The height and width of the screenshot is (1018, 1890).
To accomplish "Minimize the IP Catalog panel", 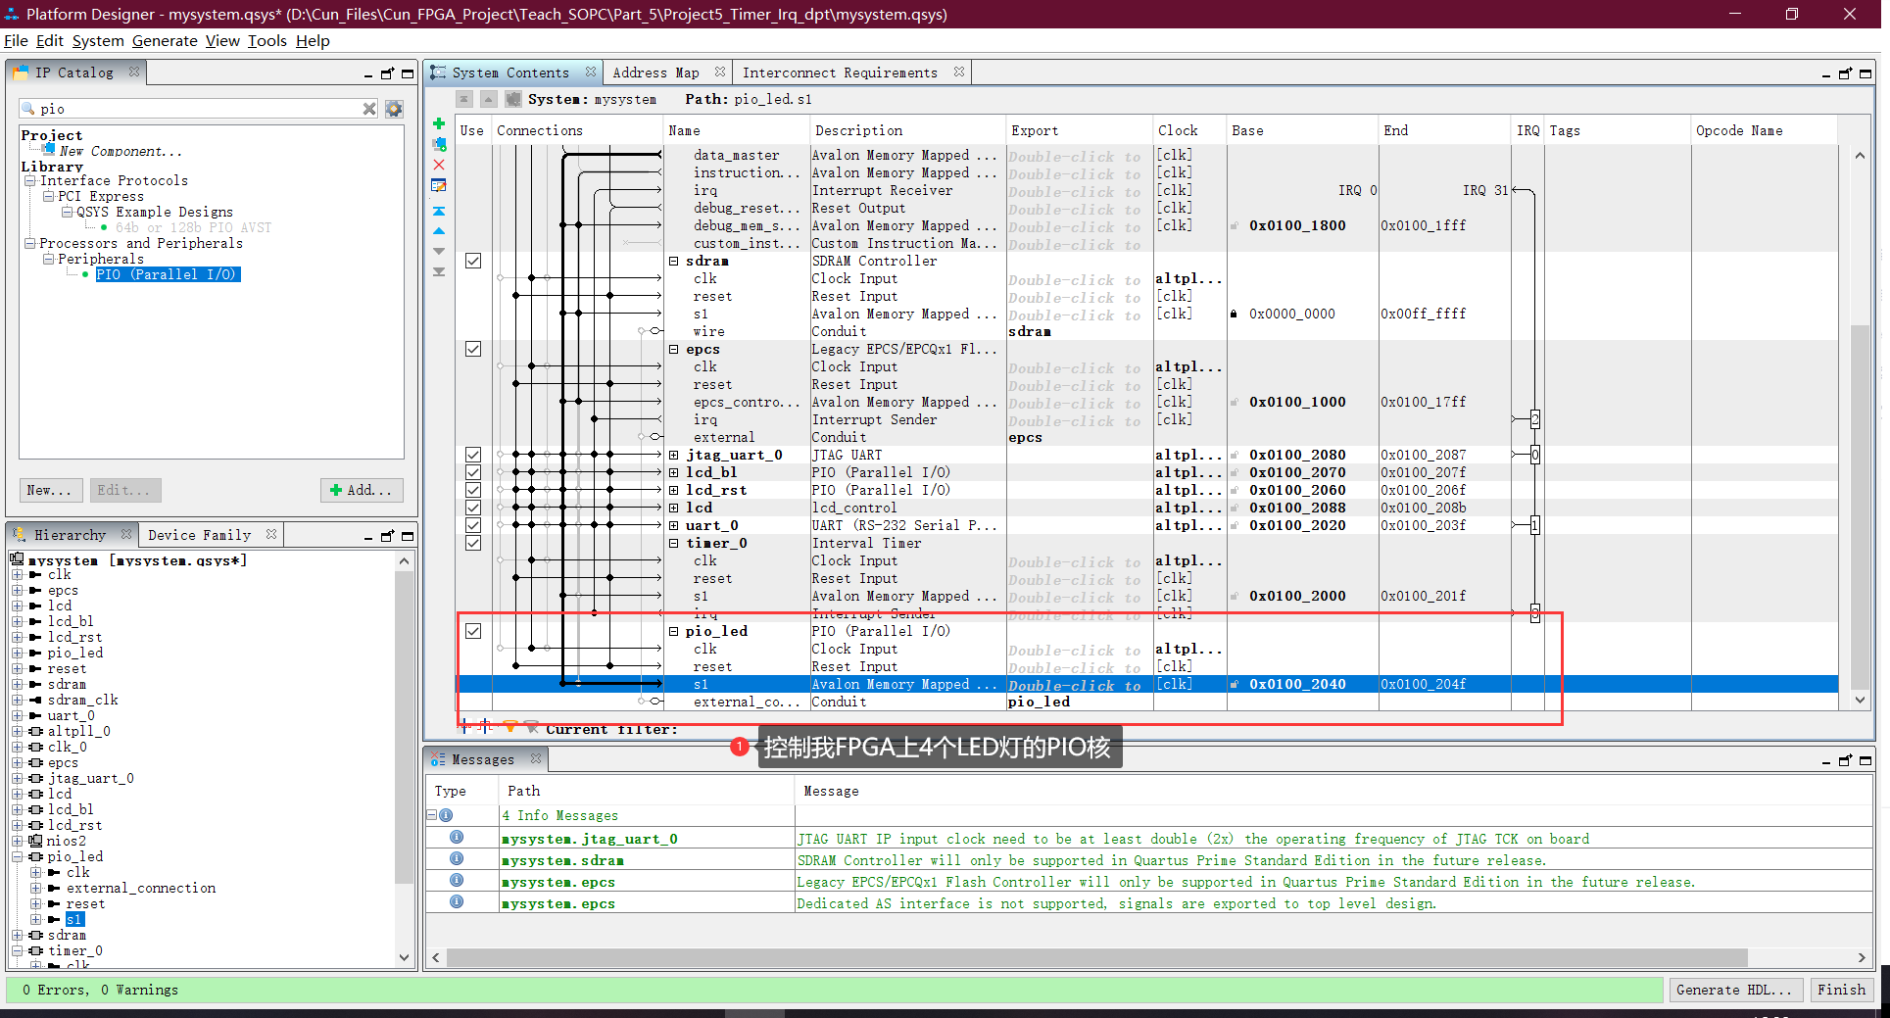I will coord(368,74).
